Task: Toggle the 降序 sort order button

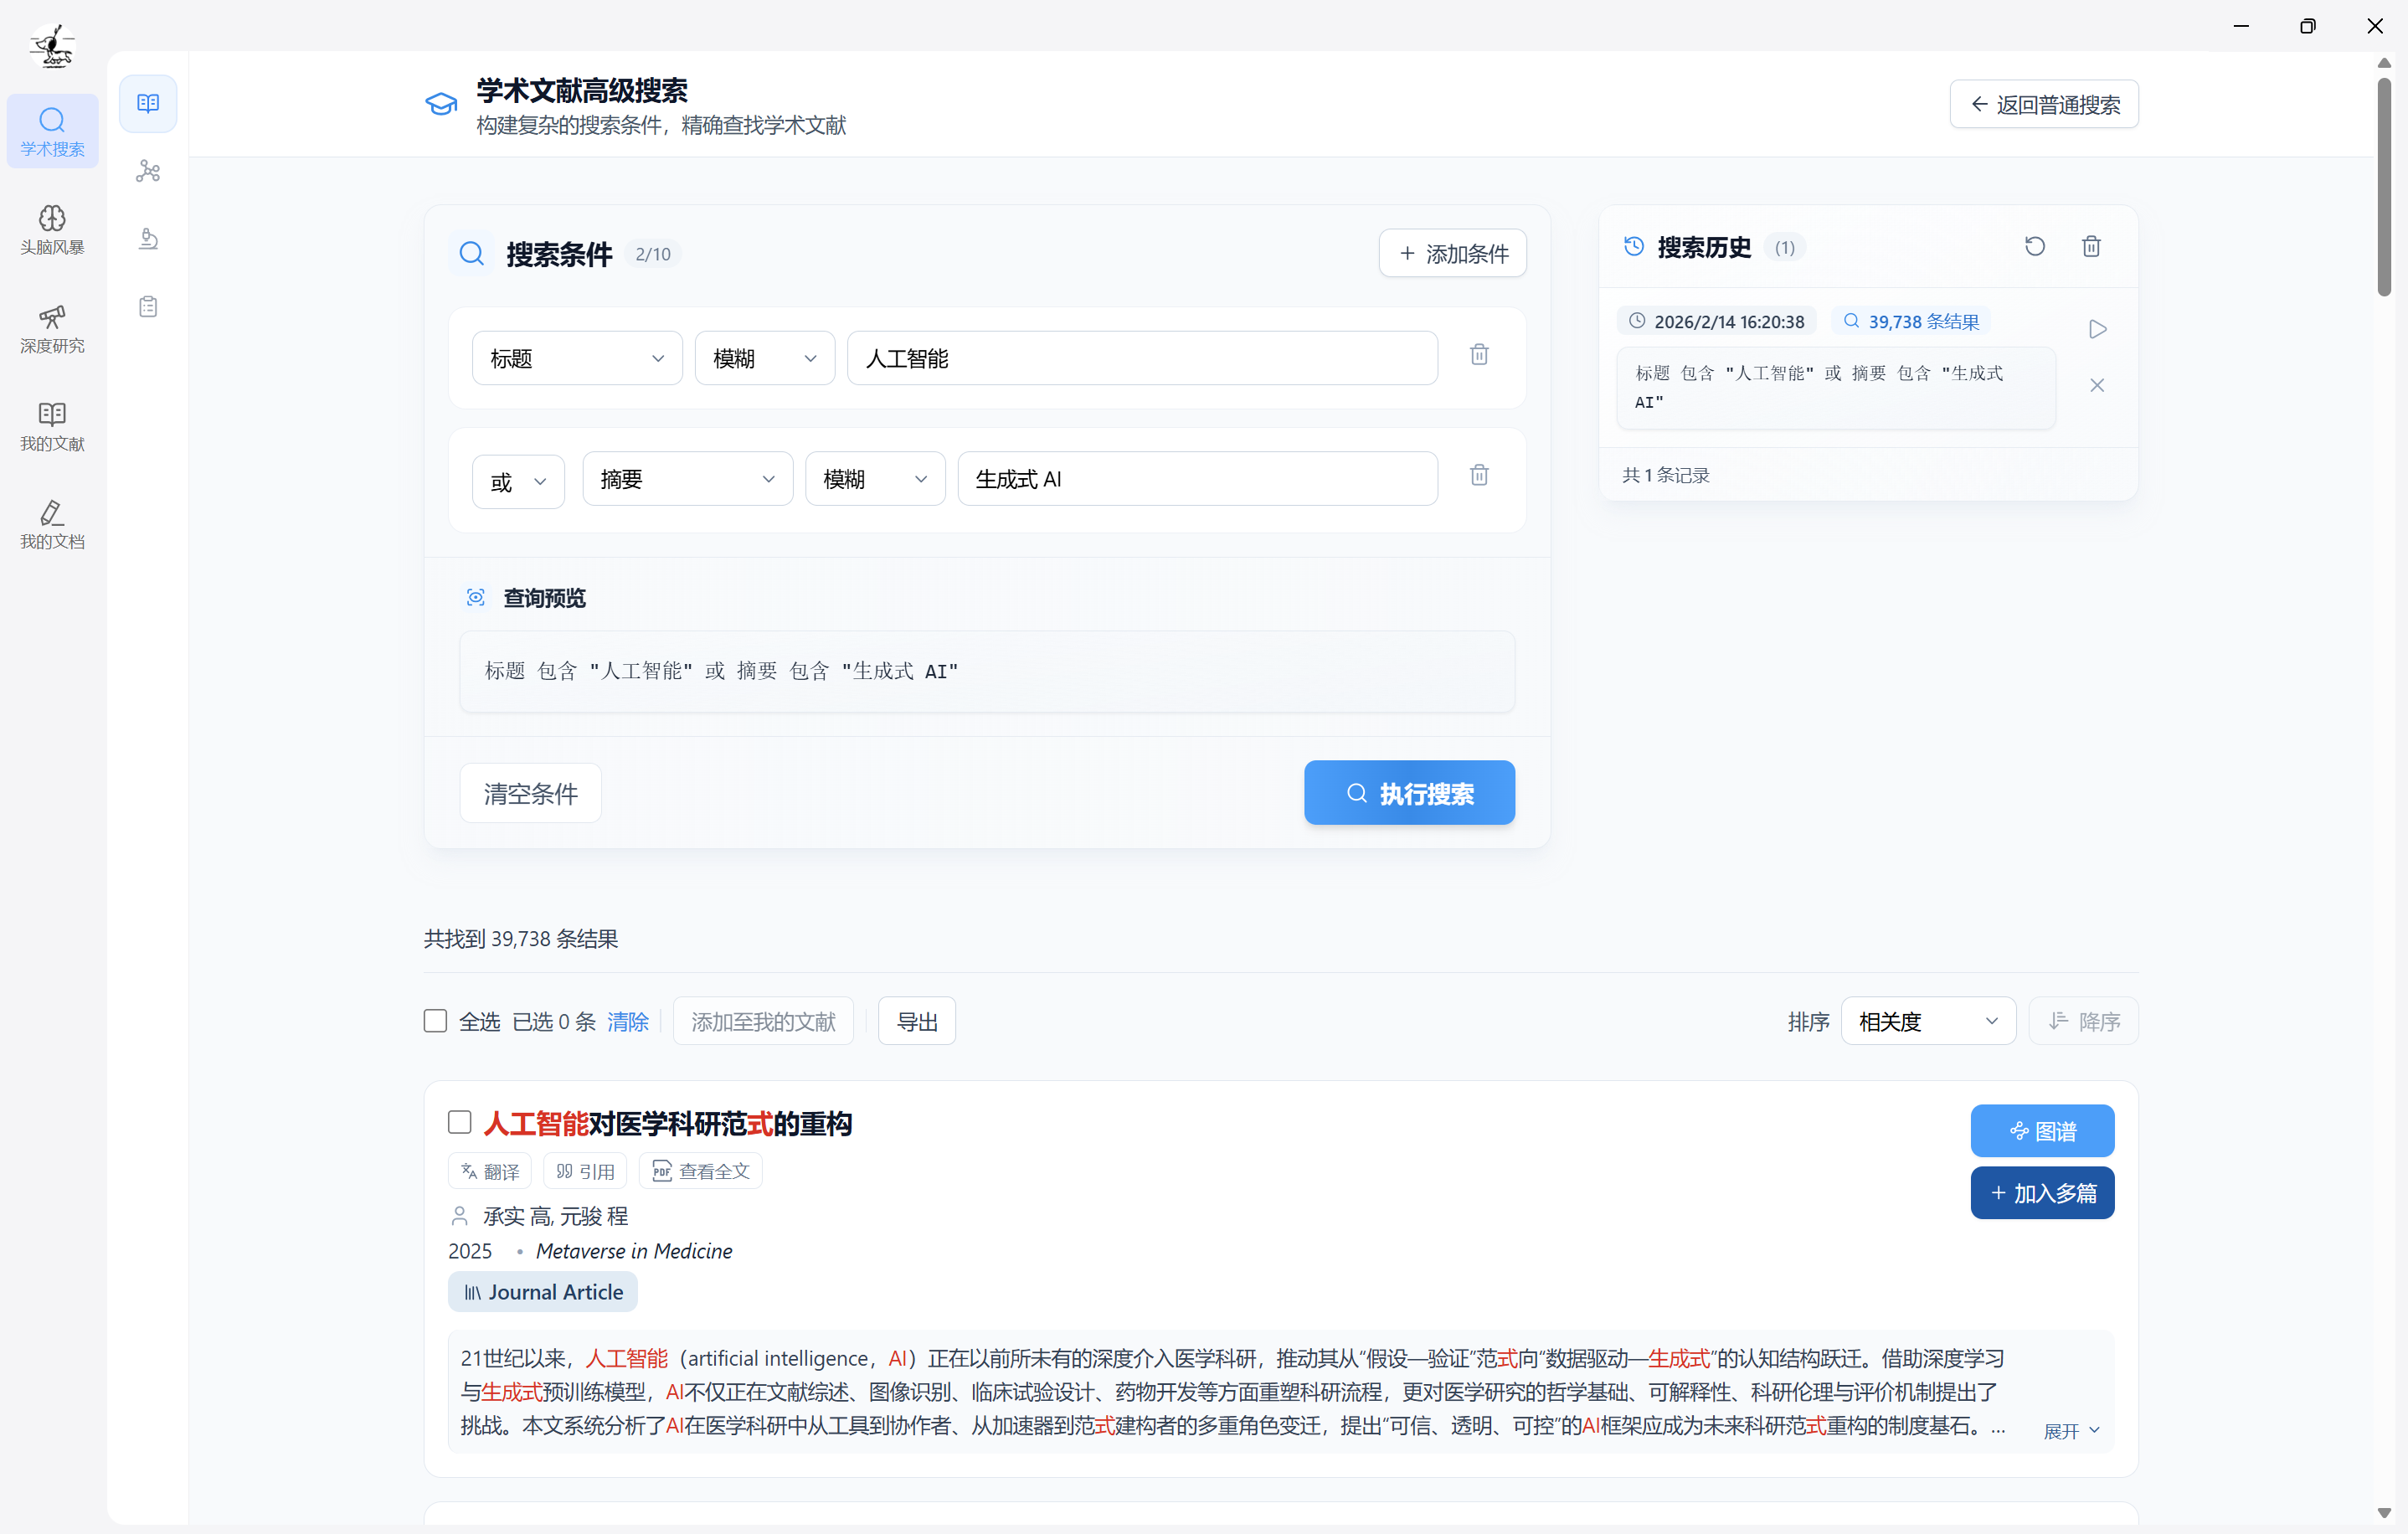Action: [x=2083, y=1021]
